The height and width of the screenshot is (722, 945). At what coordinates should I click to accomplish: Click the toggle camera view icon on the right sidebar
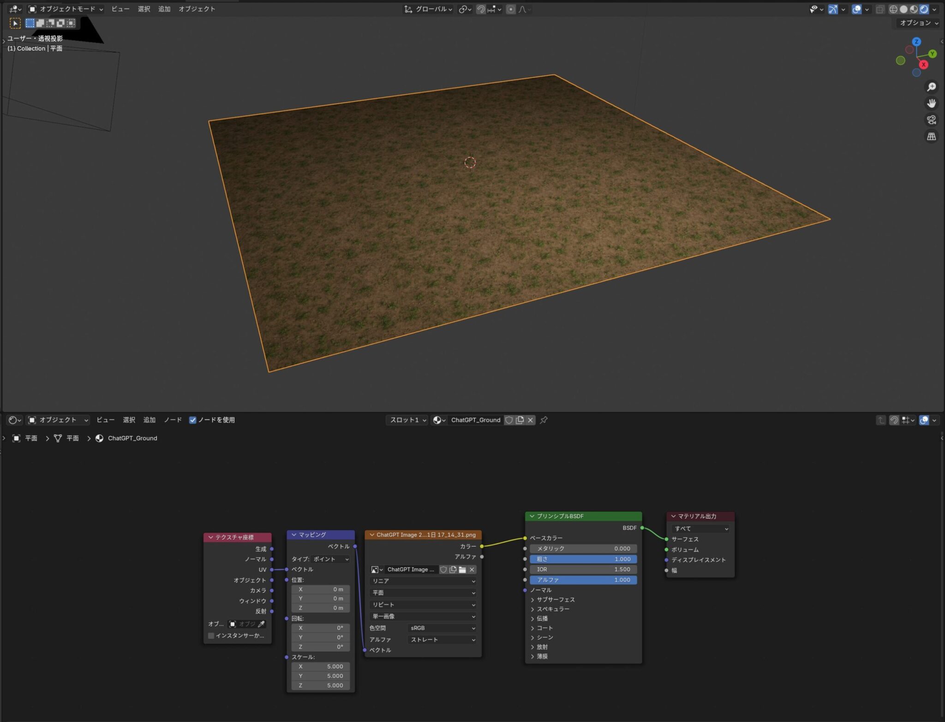click(x=932, y=120)
